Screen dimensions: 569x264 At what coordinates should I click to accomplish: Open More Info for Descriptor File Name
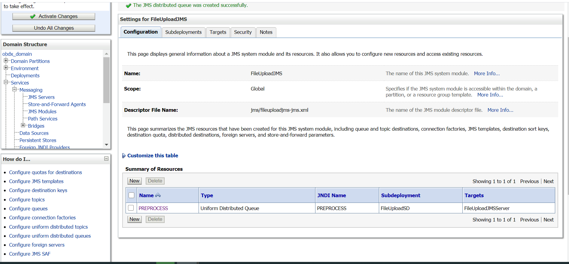point(500,110)
